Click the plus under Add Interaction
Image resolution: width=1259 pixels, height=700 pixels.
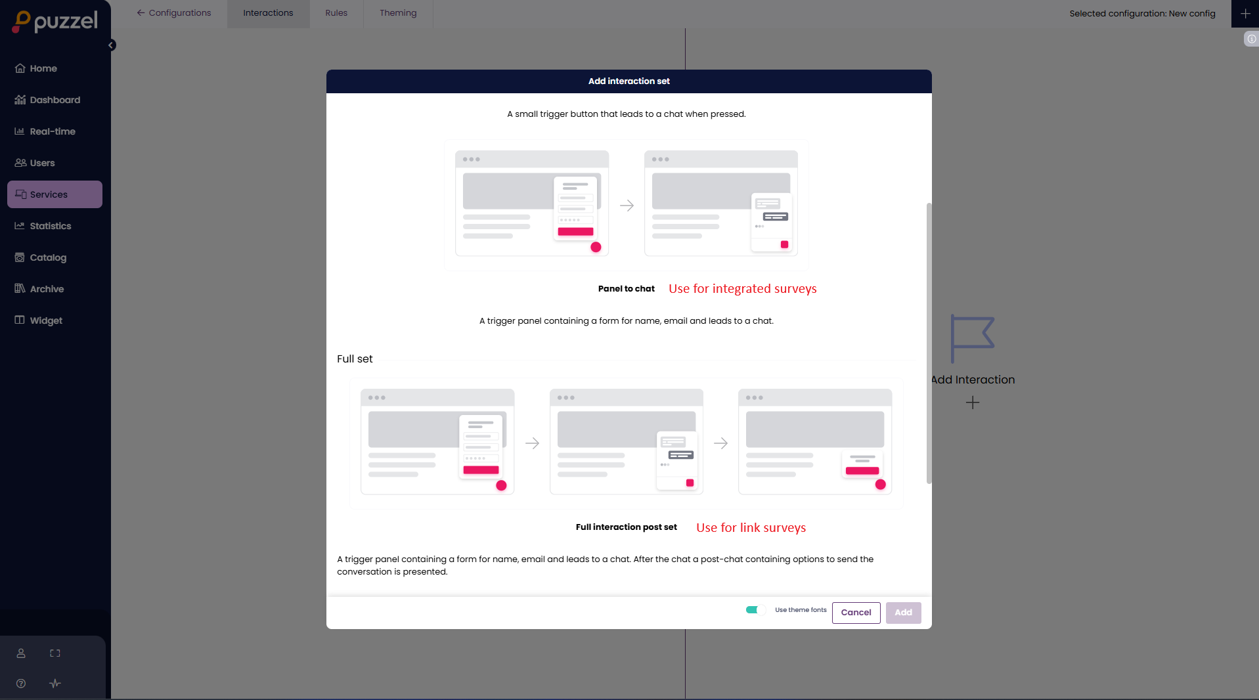click(x=973, y=403)
